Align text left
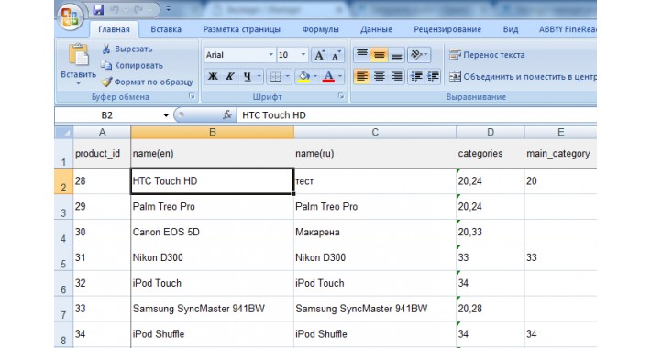This screenshot has height=348, width=651. pos(362,76)
